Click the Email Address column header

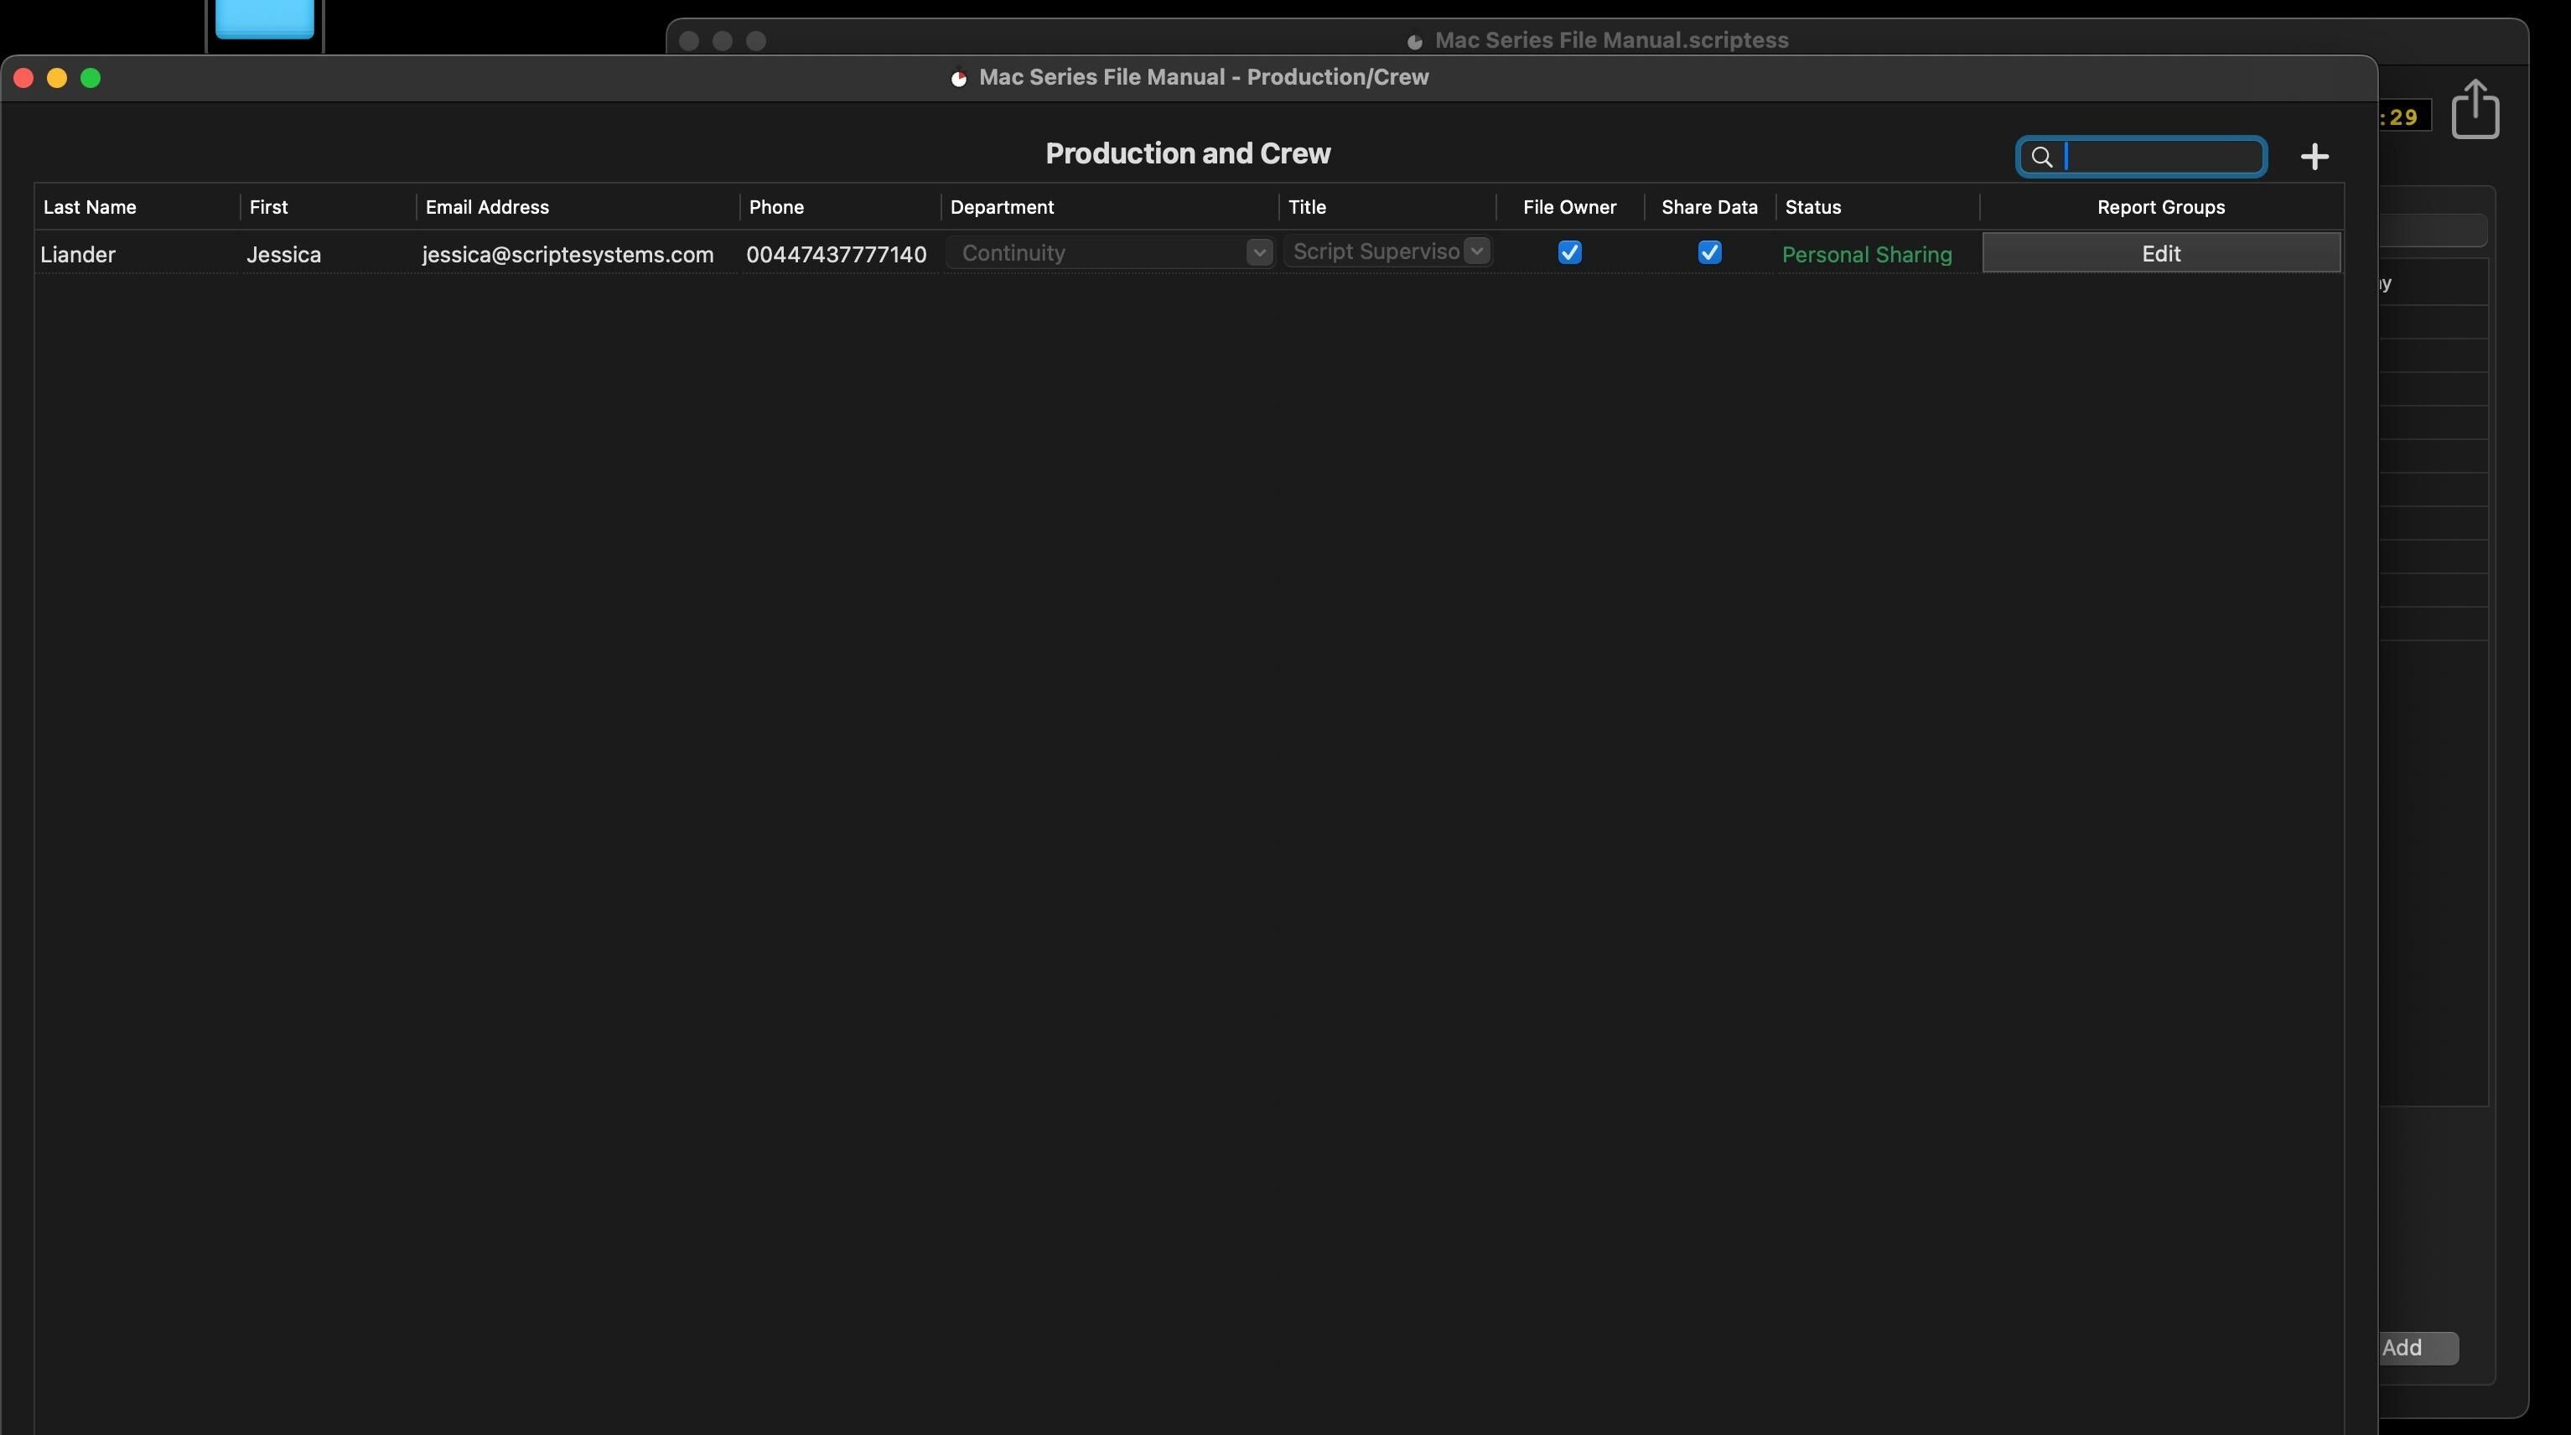coord(487,208)
